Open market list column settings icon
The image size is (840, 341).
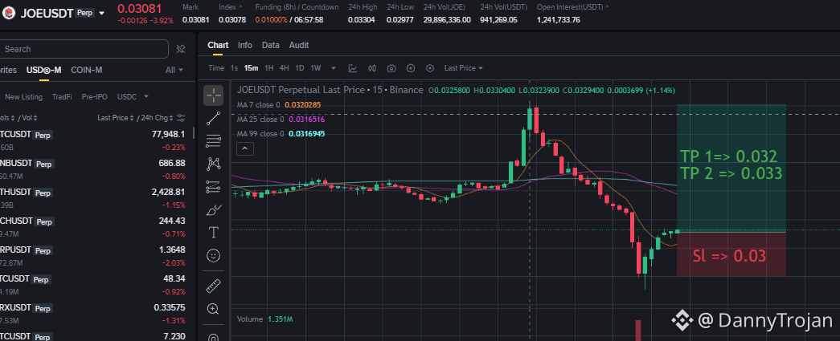coord(181,118)
